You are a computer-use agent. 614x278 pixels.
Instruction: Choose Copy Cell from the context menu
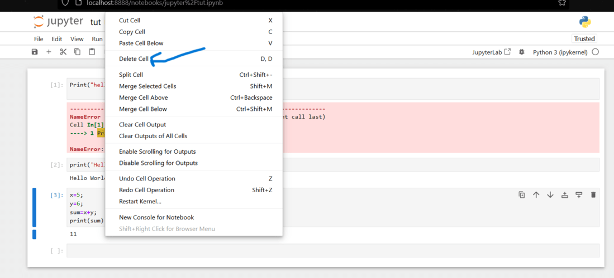pos(194,32)
